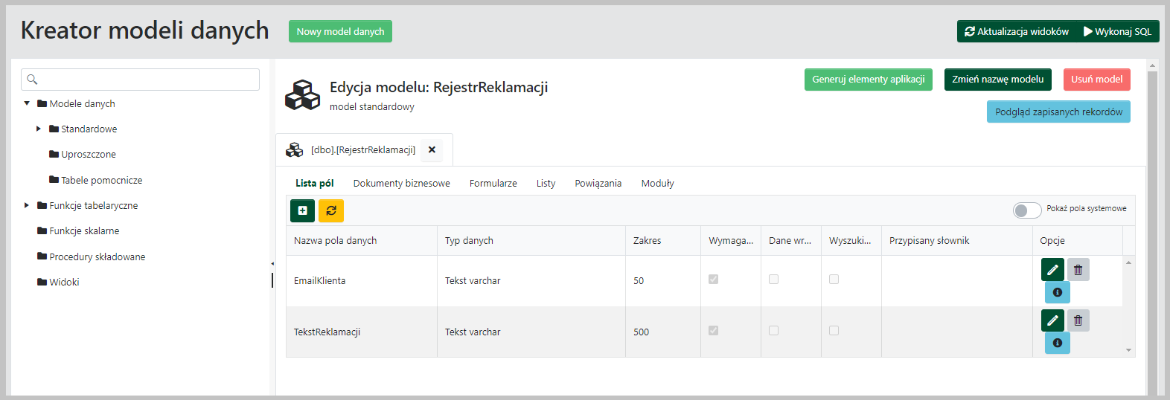Show info for the EmailKlienta field
Image resolution: width=1170 pixels, height=400 pixels.
coord(1057,292)
